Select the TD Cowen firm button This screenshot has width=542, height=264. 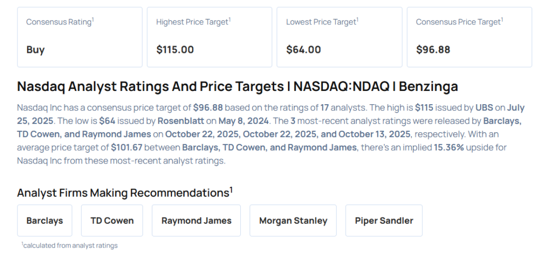pyautogui.click(x=112, y=221)
